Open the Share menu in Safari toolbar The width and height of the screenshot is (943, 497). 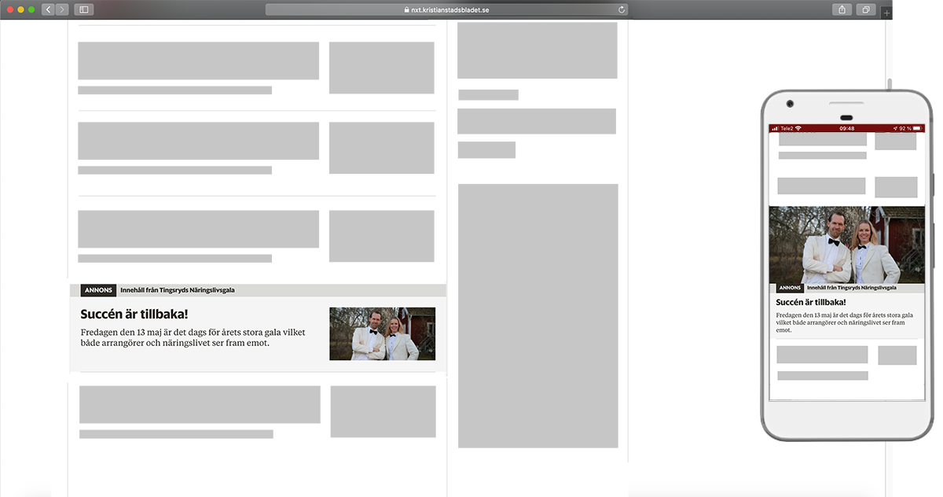point(842,9)
